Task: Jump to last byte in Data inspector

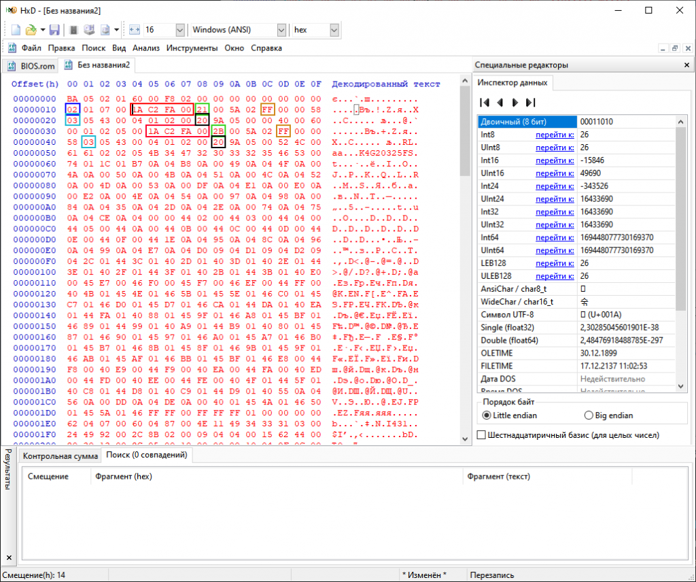Action: tap(530, 103)
